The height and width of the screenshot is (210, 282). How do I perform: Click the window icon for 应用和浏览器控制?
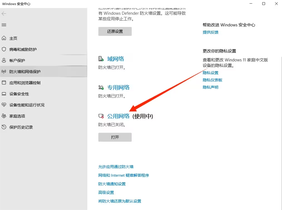[4, 82]
